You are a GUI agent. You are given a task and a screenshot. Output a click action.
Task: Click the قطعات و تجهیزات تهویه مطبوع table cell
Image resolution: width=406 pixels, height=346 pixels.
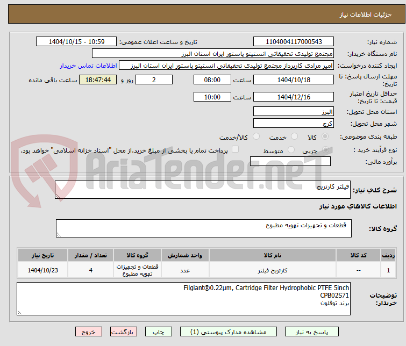pos(137,270)
